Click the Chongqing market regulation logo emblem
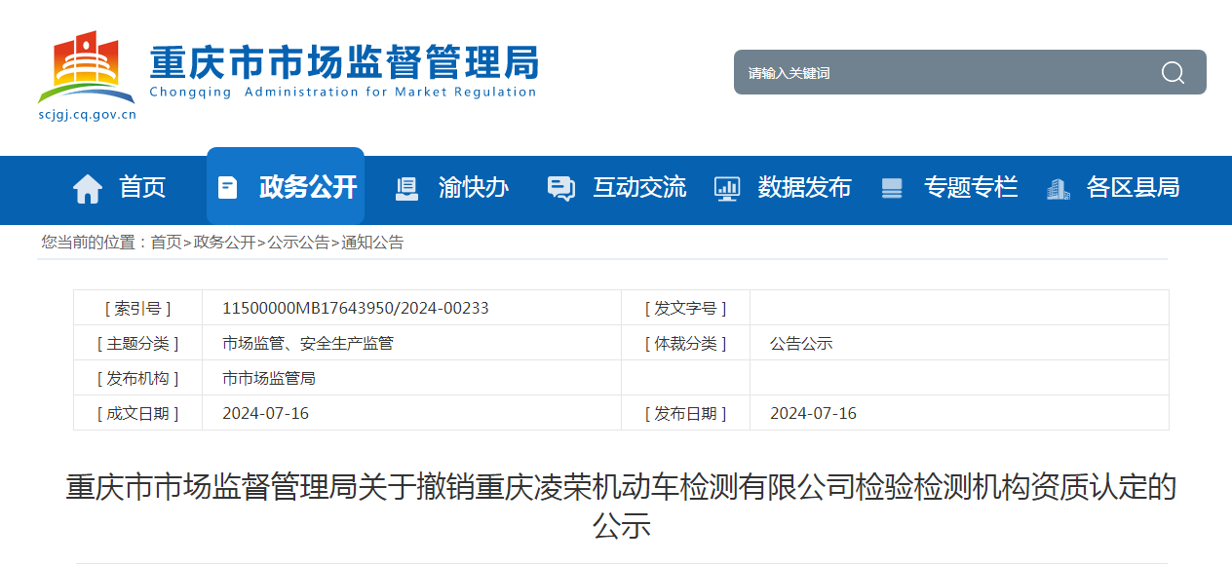The image size is (1232, 564). click(x=87, y=67)
